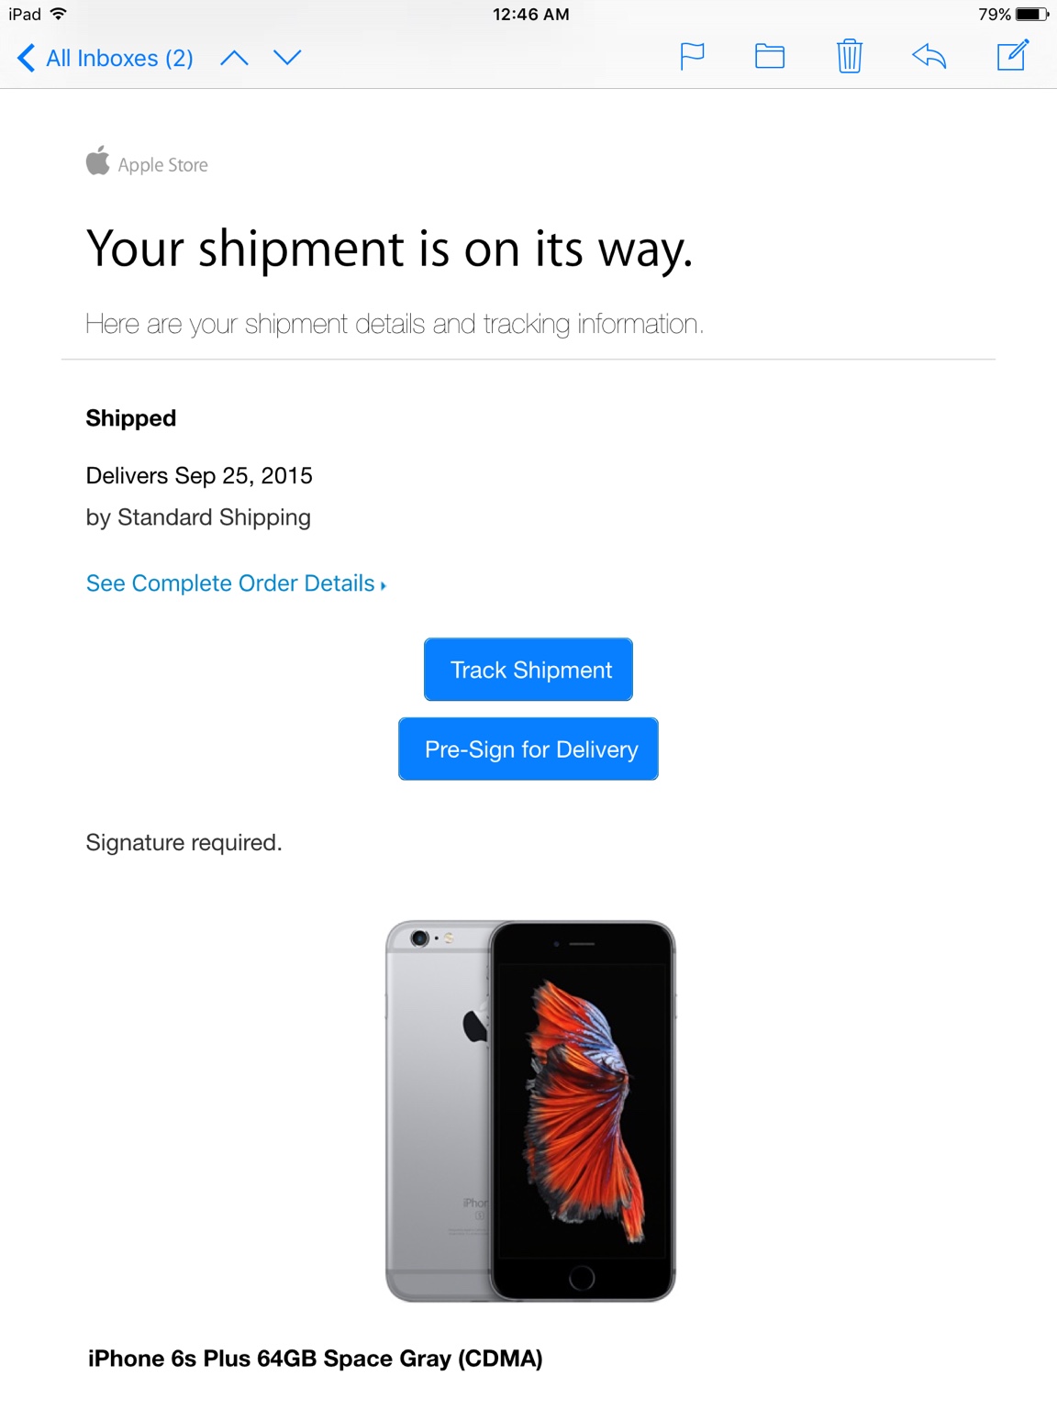The height and width of the screenshot is (1409, 1057).
Task: Flag this email with the flag icon
Action: point(692,57)
